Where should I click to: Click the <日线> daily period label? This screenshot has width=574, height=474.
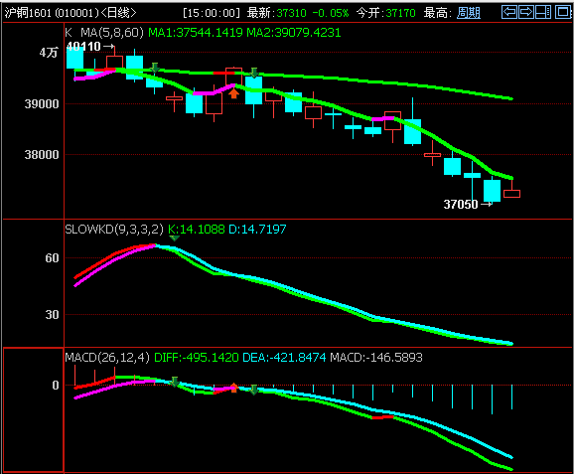(x=118, y=13)
